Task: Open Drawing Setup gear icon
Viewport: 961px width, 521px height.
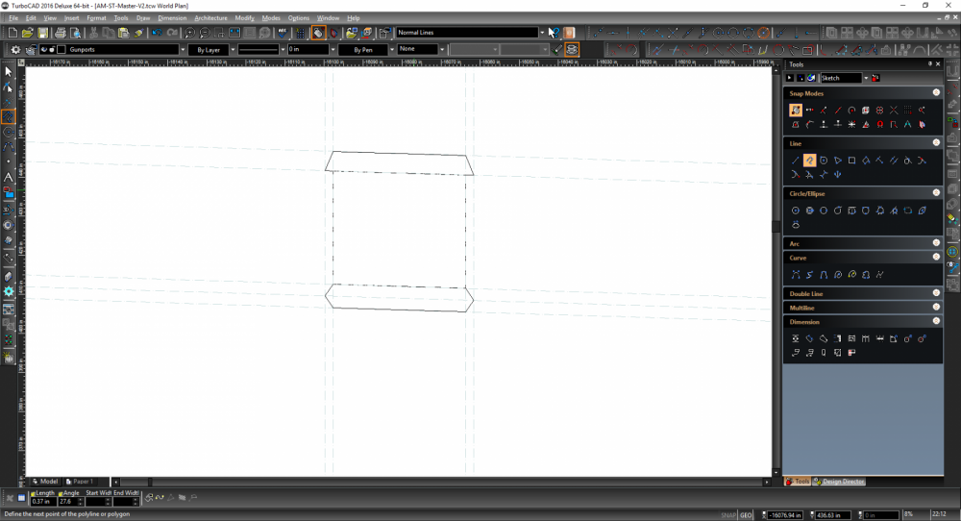Action: pyautogui.click(x=16, y=50)
